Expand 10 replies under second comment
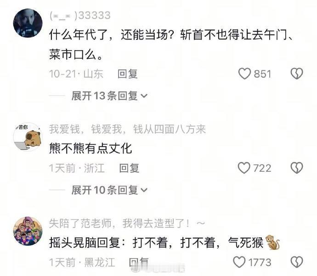 pos(109,190)
